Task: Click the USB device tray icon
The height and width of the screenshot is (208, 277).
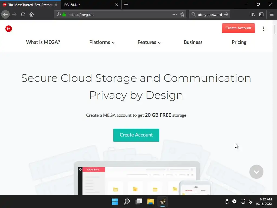Action: 227,201
